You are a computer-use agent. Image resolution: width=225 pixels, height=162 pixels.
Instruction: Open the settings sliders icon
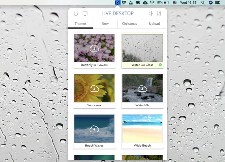[x=159, y=13]
